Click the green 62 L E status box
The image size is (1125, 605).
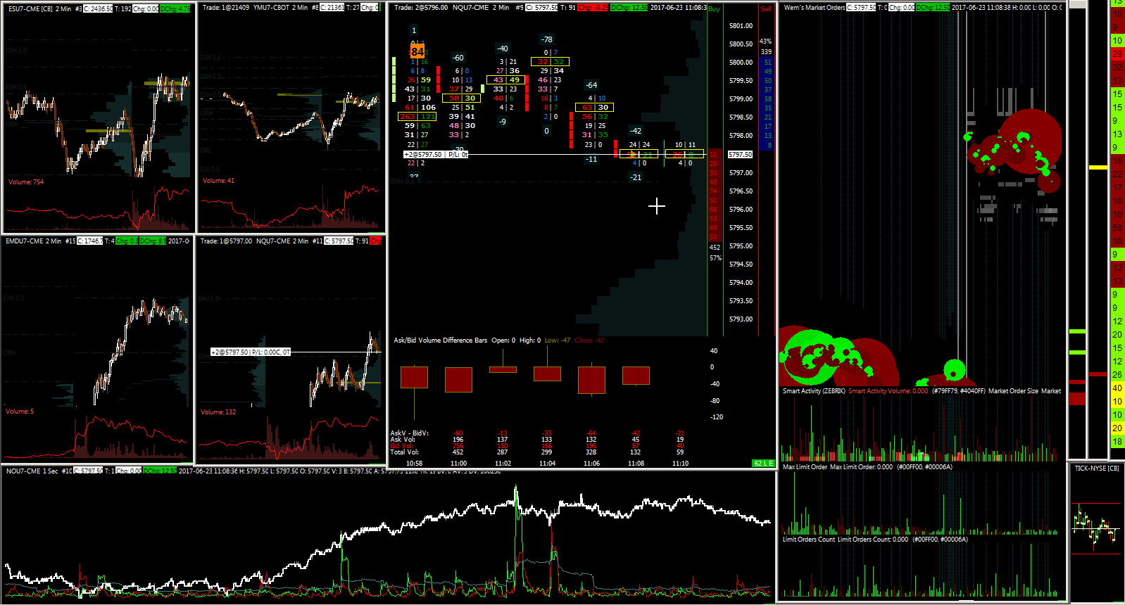click(x=763, y=464)
